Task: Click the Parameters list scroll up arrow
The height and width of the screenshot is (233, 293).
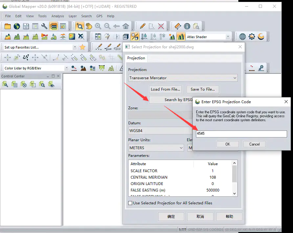Action: (x=235, y=163)
